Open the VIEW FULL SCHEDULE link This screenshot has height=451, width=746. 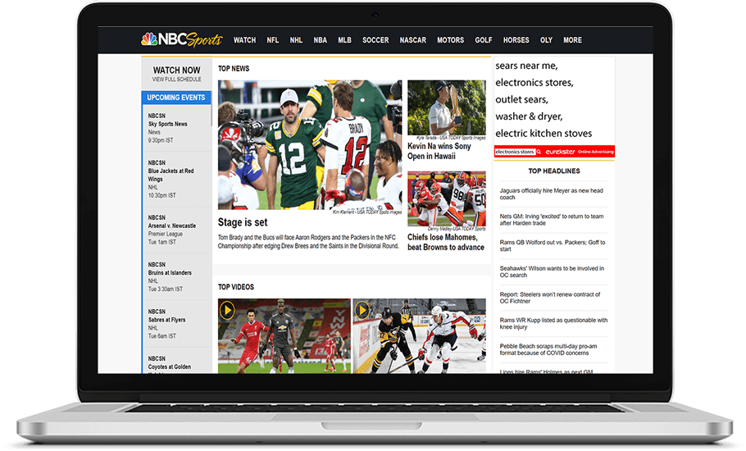coord(176,80)
